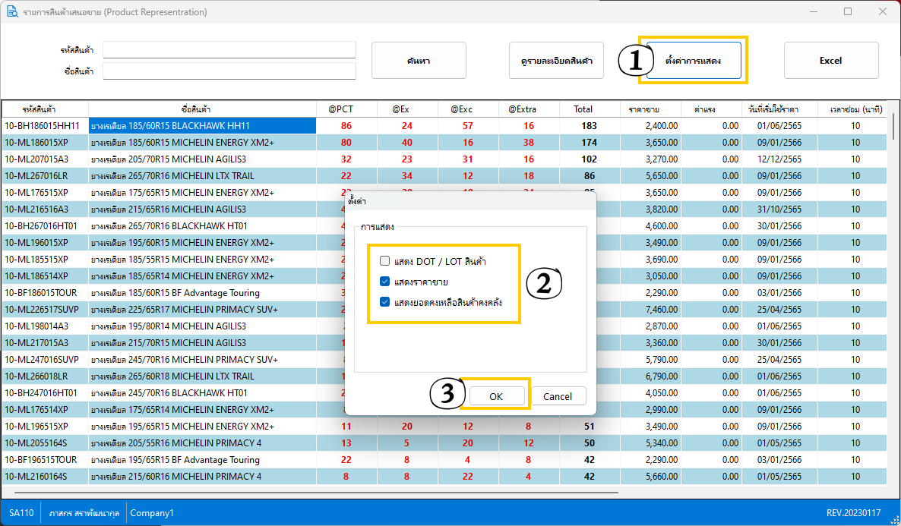Uncheck the แสดงราคาขาย checkbox

385,282
